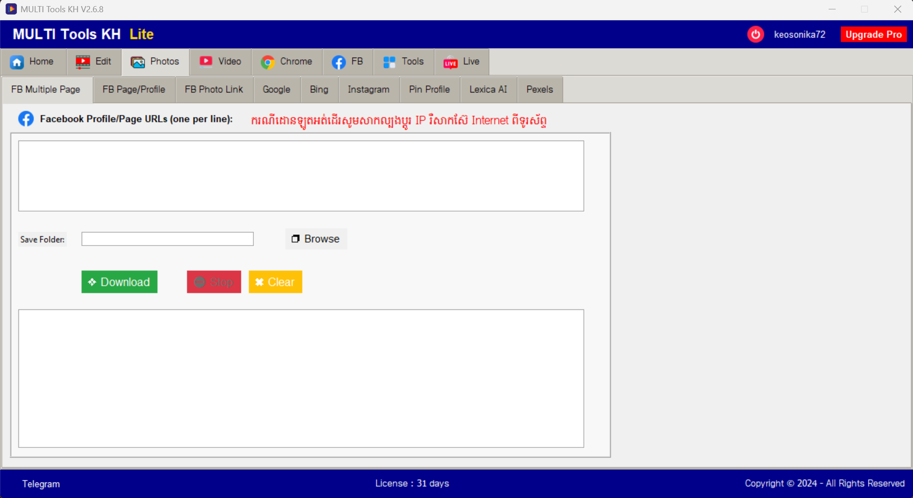Open folder picker with Browse button
This screenshot has height=498, width=913.
316,239
